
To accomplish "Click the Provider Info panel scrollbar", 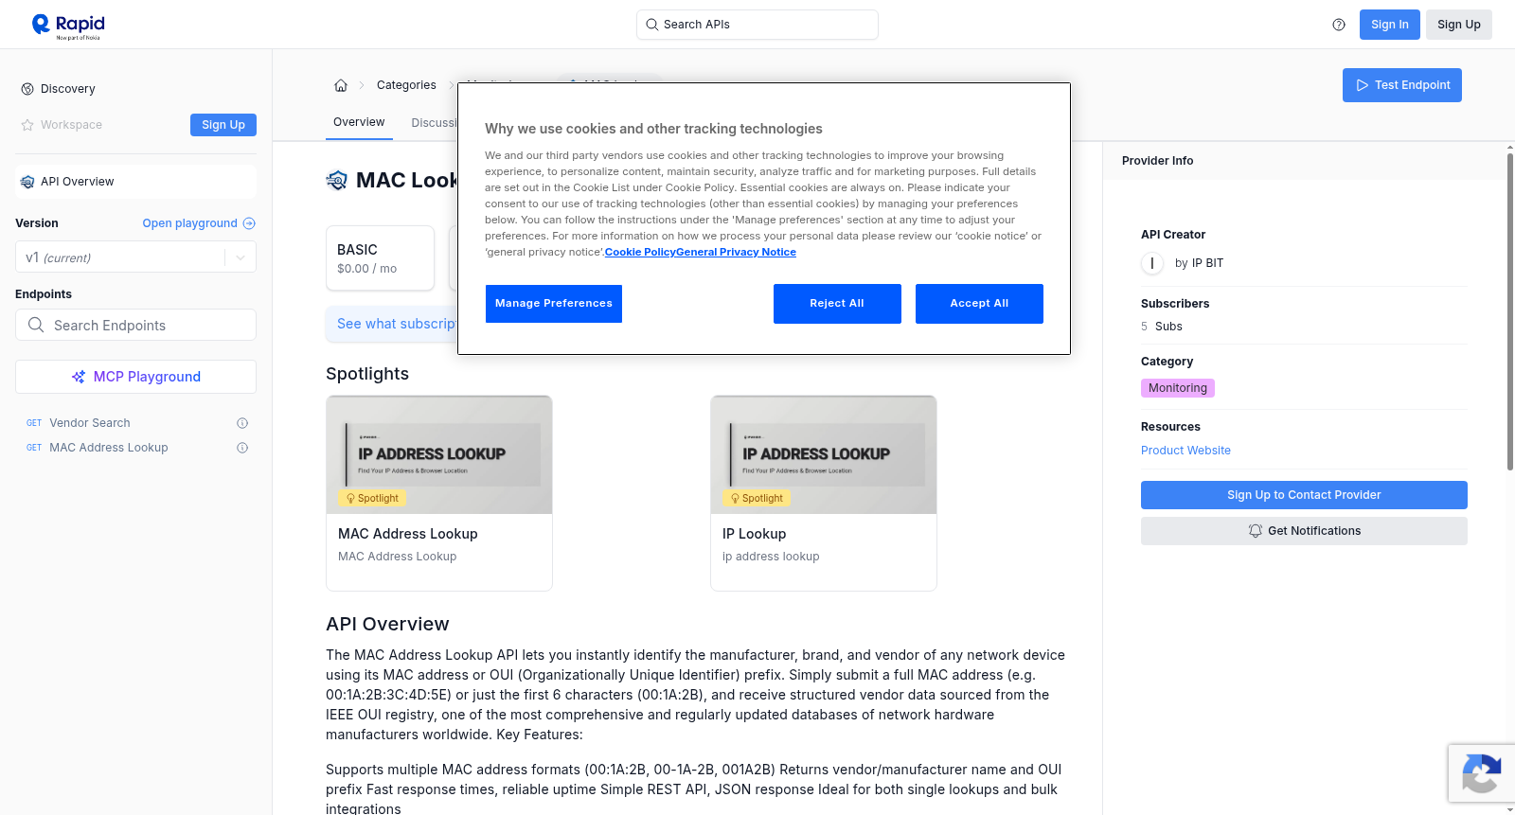I will [1509, 310].
